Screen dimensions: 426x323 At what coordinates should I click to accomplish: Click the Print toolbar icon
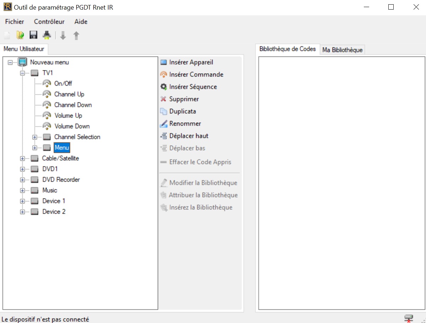47,35
